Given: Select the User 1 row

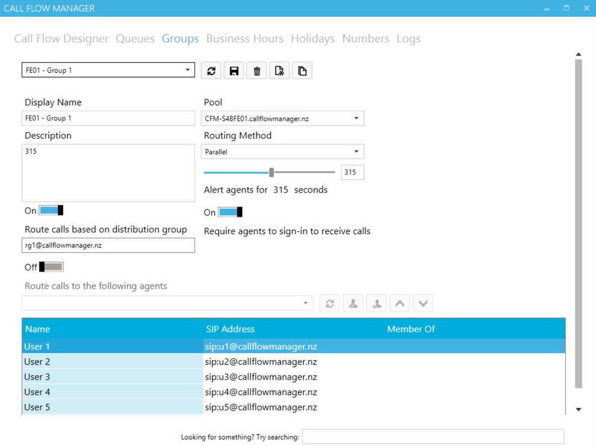Looking at the screenshot, I should [x=294, y=346].
